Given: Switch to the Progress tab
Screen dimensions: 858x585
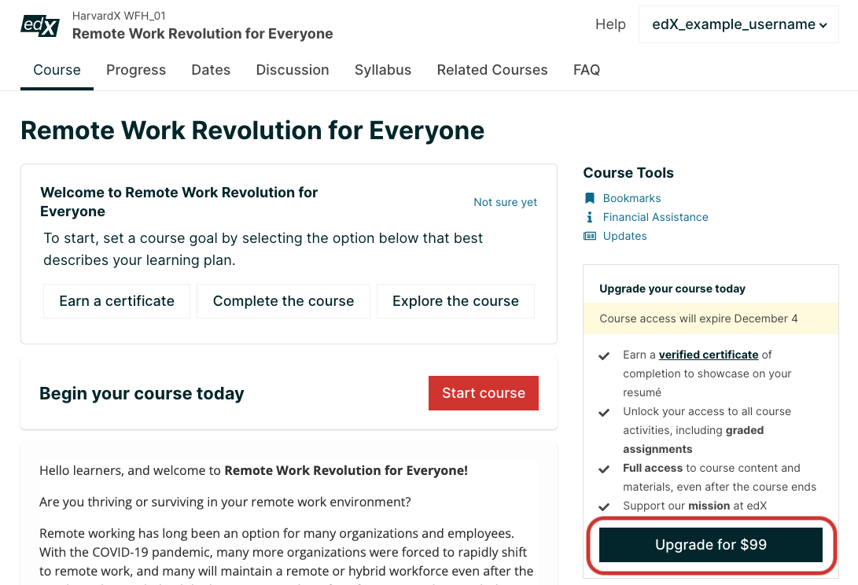Looking at the screenshot, I should click(x=136, y=70).
